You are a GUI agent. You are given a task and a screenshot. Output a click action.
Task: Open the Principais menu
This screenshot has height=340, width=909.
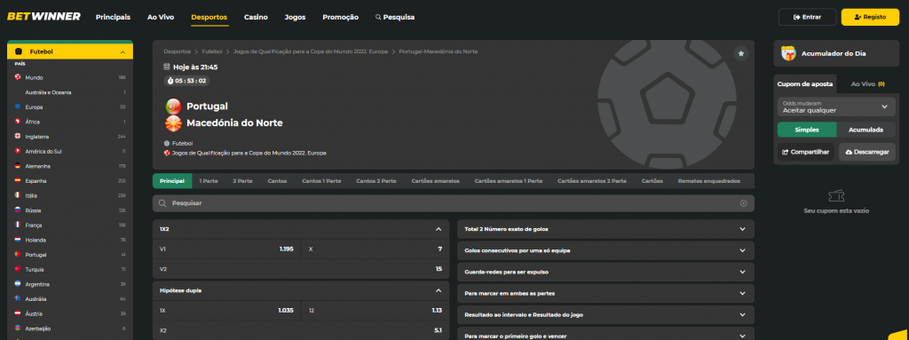[x=113, y=18]
